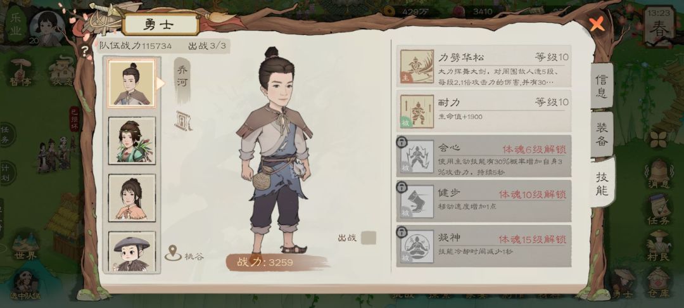Image resolution: width=684 pixels, height=308 pixels.
Task: Open the 仓库 warehouse icon
Action: tap(658, 283)
